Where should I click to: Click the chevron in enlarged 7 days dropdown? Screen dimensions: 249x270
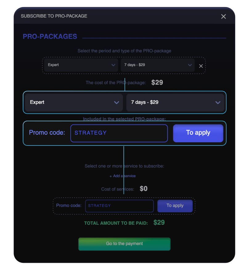coord(218,103)
